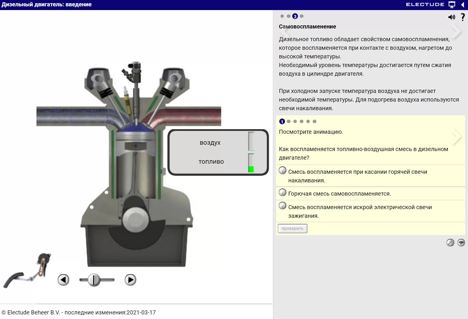Open help via the question mark icon
Viewport: 468px width, 319px height.
[463, 17]
